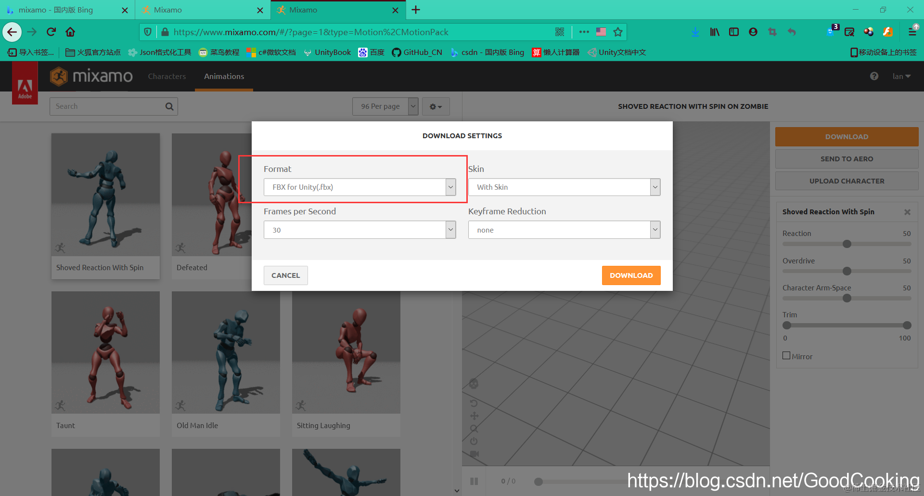
Task: Click the search magnifier icon in Mixamo
Action: point(169,106)
